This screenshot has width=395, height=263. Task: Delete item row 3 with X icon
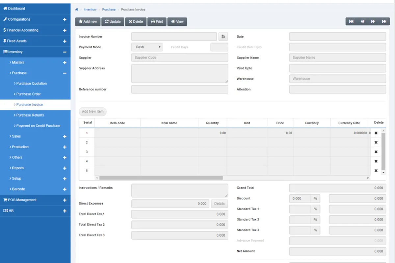(x=376, y=152)
